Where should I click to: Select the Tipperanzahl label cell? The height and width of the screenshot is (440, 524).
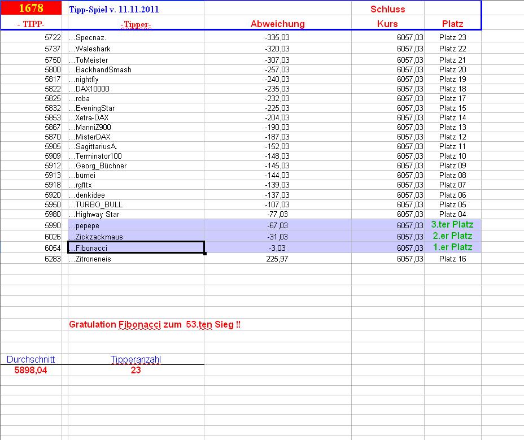136,359
